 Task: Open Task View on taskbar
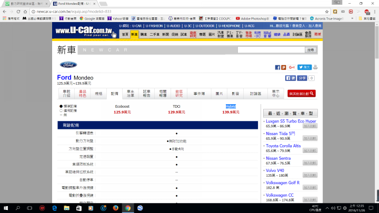[x=29, y=208]
